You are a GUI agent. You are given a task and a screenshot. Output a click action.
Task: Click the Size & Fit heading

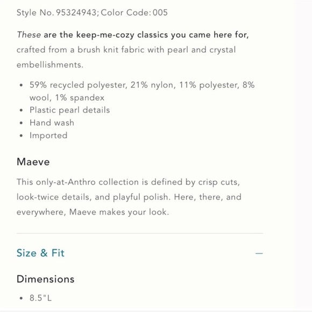pyautogui.click(x=40, y=253)
